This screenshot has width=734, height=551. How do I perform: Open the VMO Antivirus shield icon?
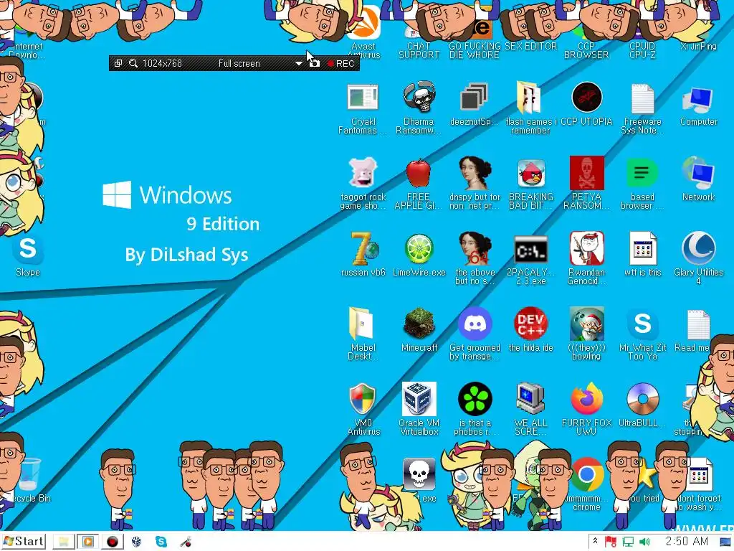(362, 399)
